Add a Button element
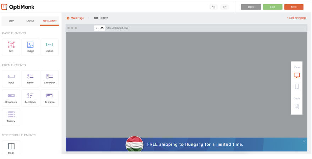Screen dimensions: 312x159 tap(50, 47)
